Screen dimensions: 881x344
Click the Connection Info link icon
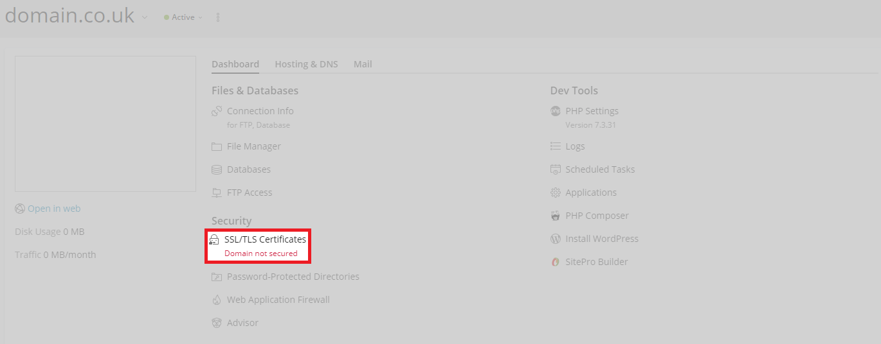point(217,111)
